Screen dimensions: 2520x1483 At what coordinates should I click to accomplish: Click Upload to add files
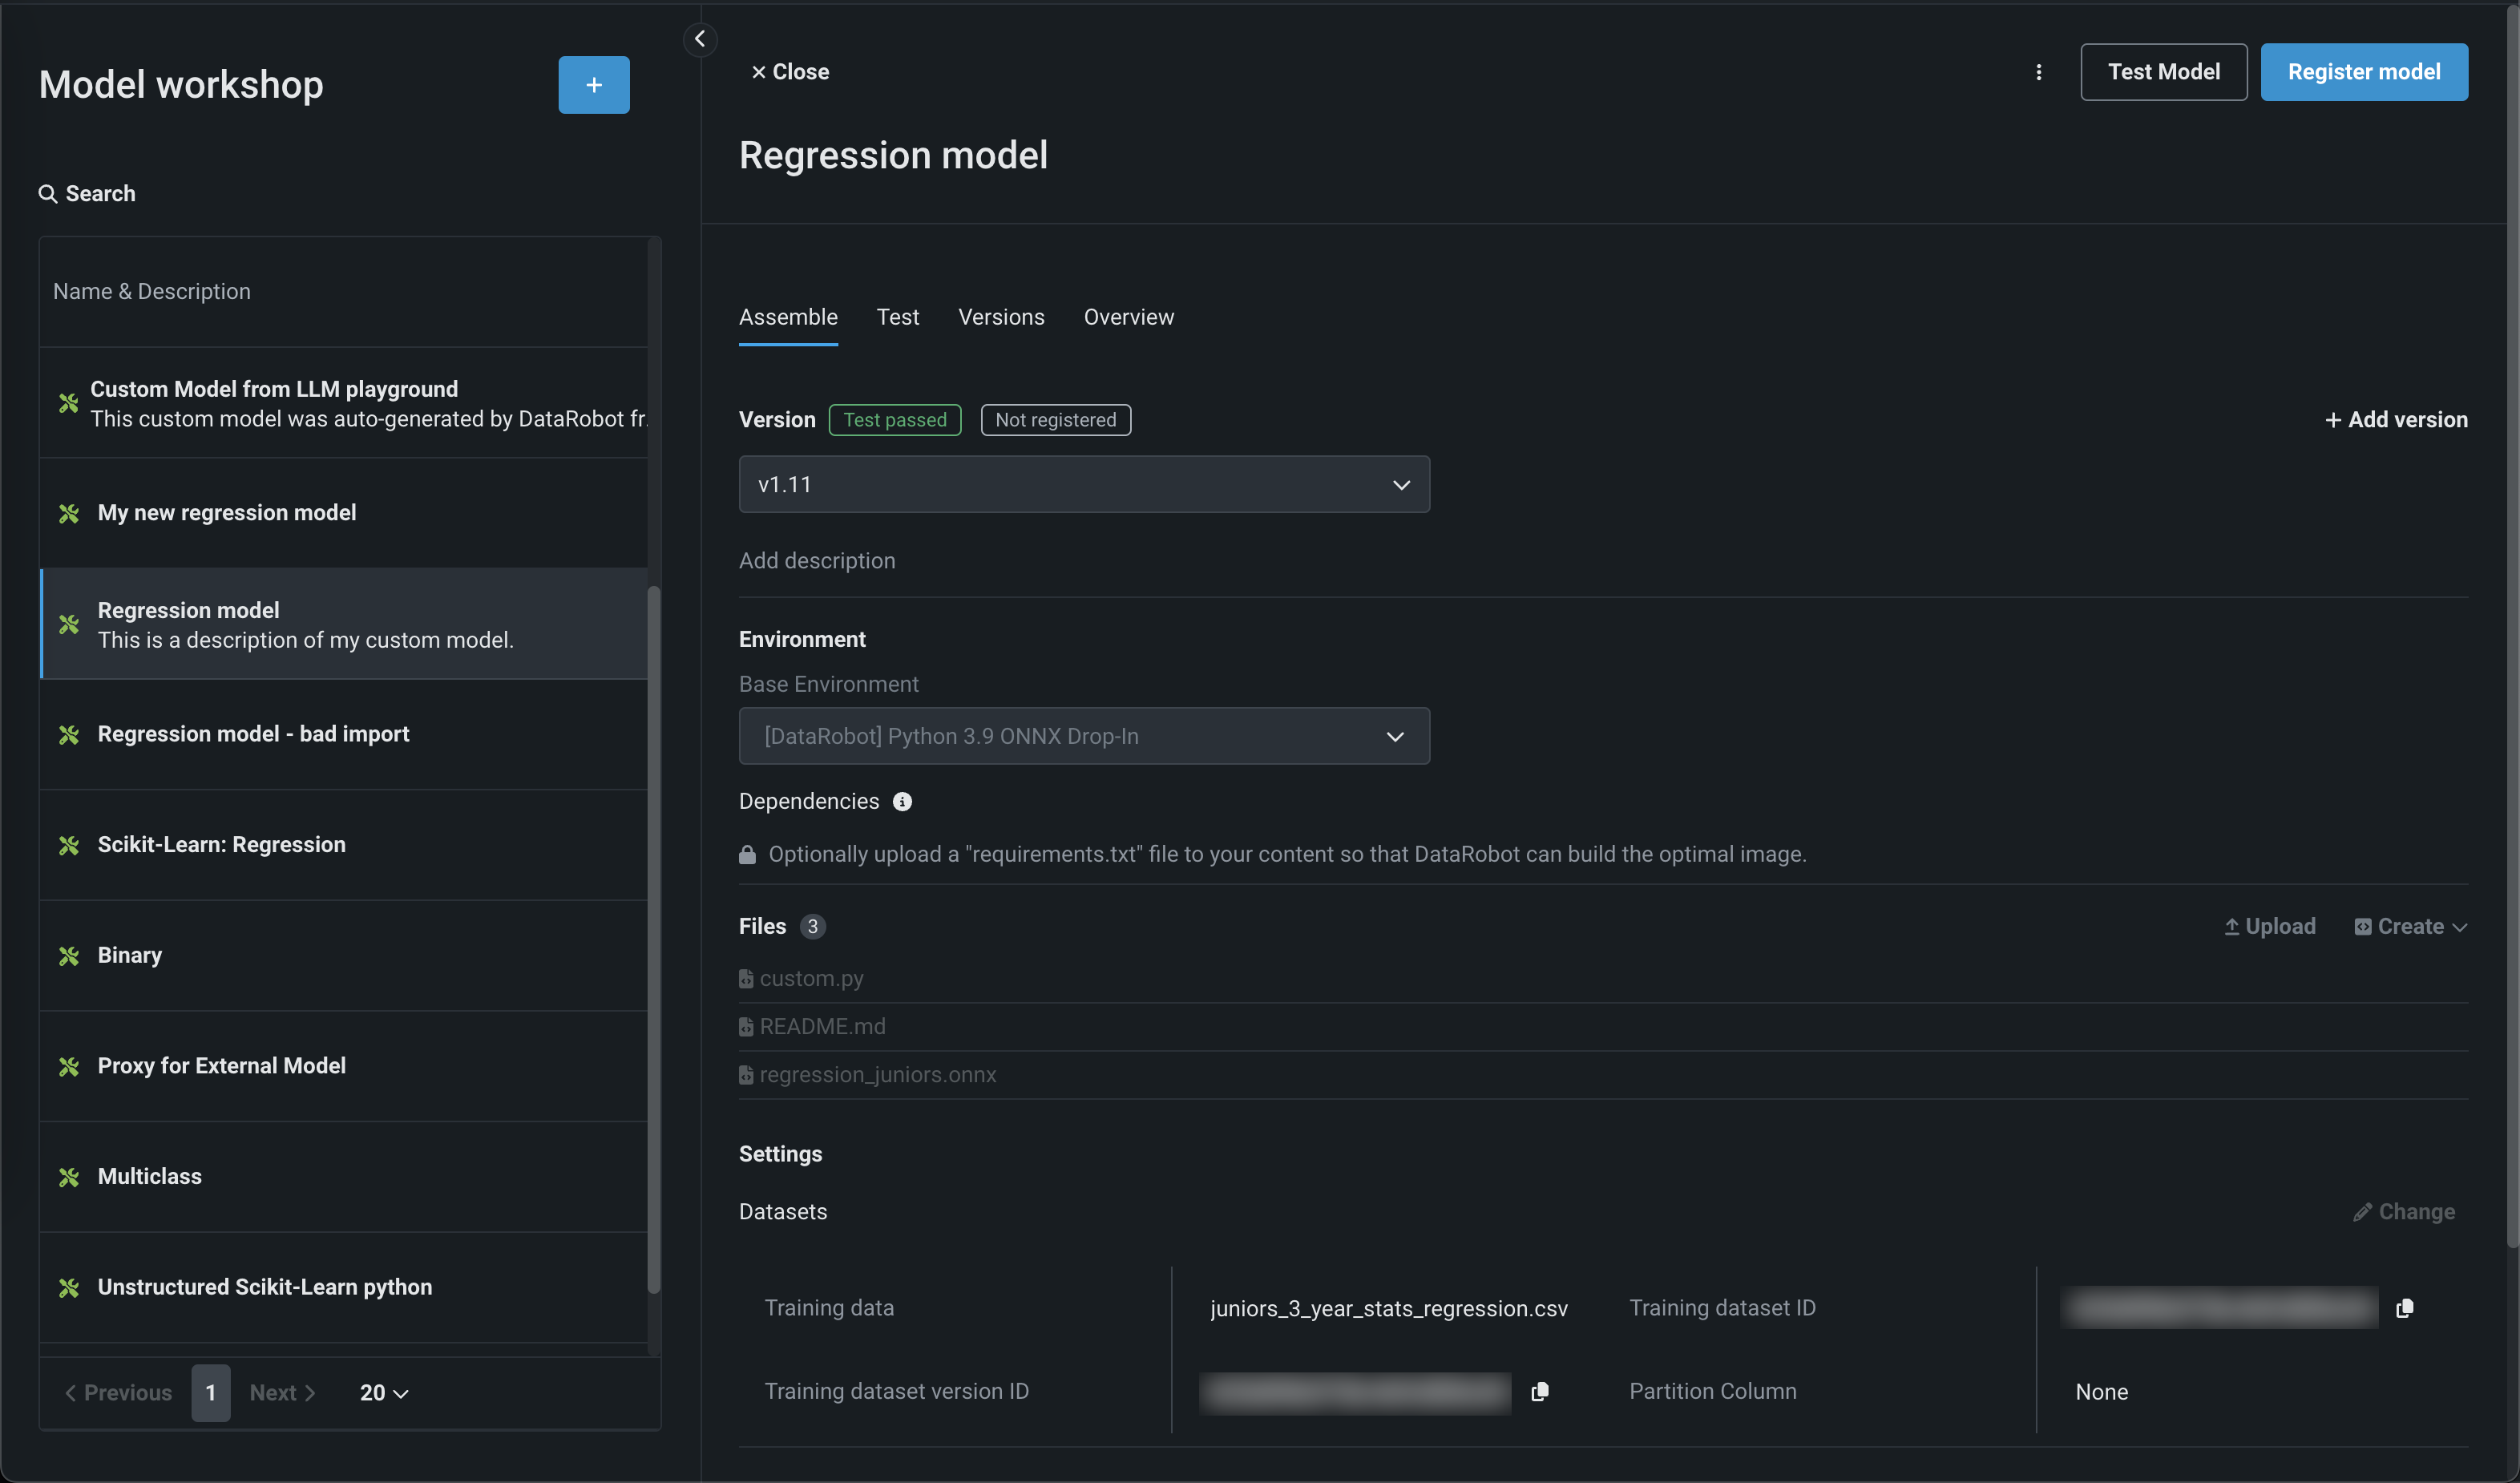(2269, 926)
